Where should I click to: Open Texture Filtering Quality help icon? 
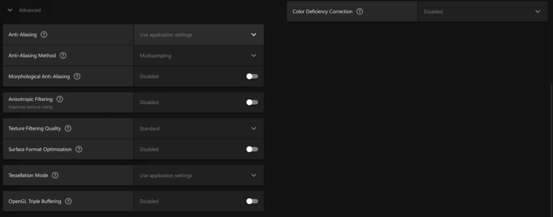(68, 128)
